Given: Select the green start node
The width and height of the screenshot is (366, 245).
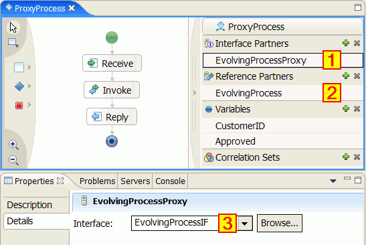Looking at the screenshot, I should pos(112,37).
